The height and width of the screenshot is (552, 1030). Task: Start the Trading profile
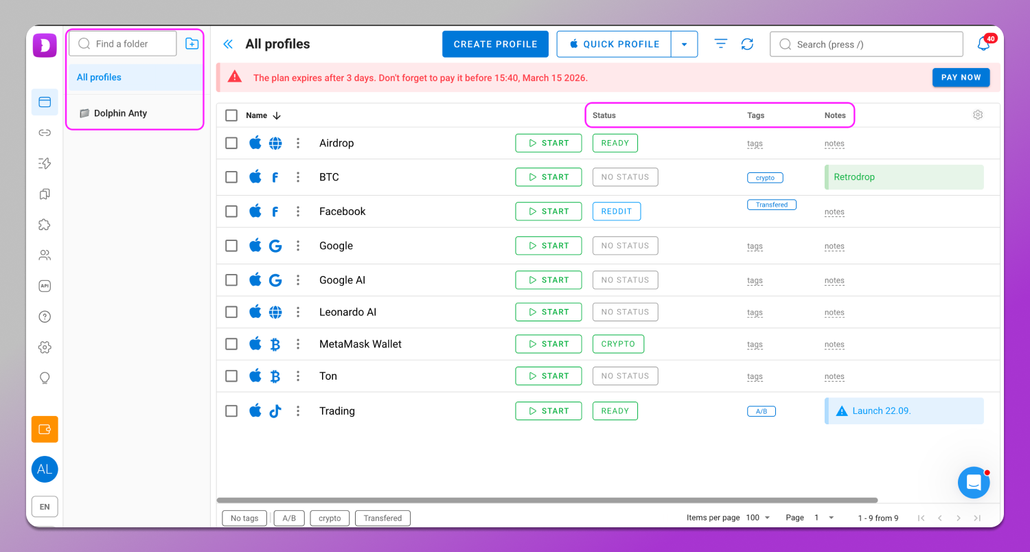548,411
